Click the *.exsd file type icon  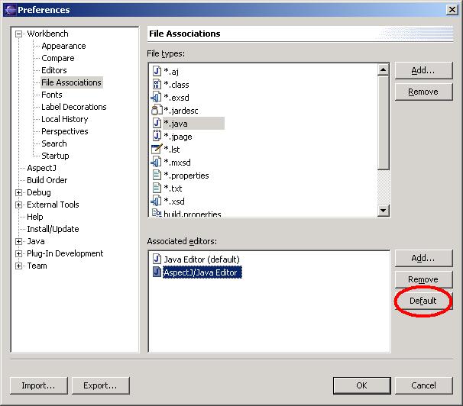[156, 97]
